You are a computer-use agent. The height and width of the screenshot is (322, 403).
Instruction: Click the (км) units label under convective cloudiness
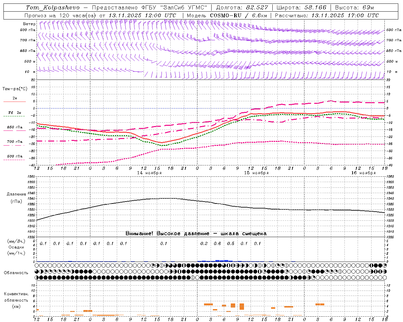pyautogui.click(x=16, y=306)
